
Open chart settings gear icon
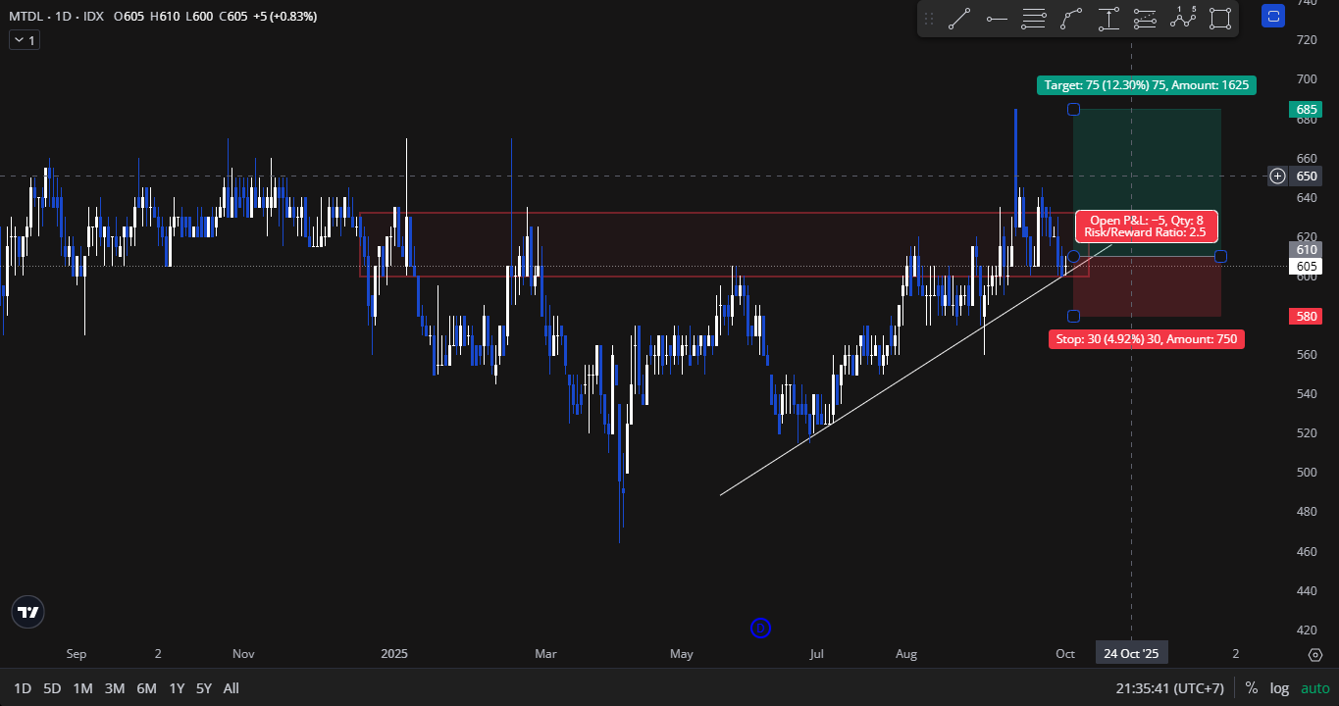click(1315, 654)
